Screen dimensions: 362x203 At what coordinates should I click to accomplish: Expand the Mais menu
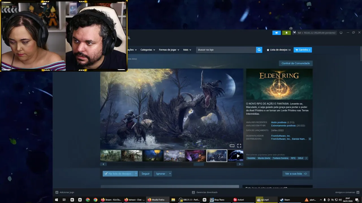point(187,50)
